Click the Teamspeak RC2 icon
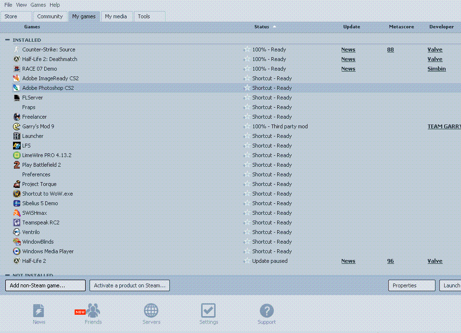The height and width of the screenshot is (333, 461). (x=17, y=222)
